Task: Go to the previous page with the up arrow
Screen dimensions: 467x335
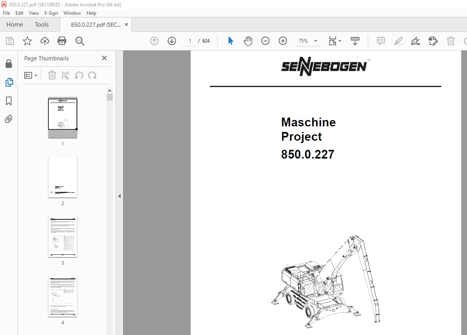Action: coord(154,41)
